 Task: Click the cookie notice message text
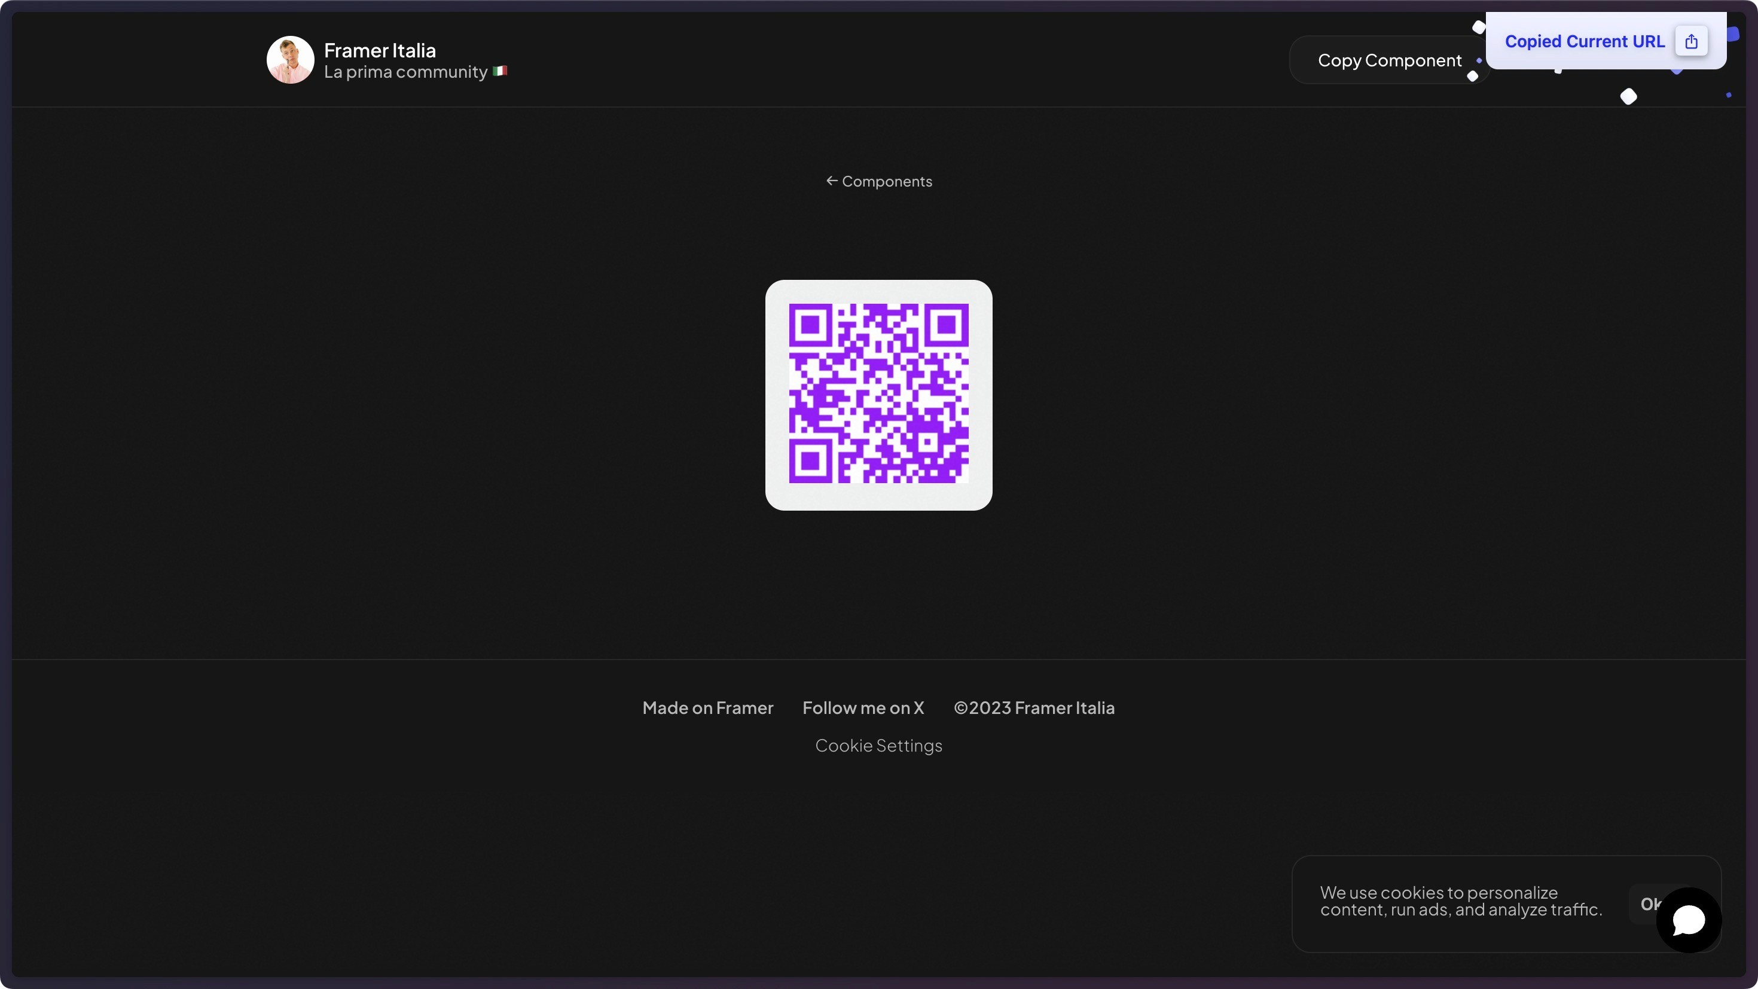1461,901
